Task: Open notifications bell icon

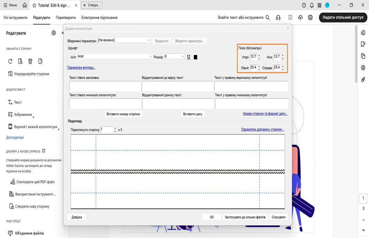Action: [x=312, y=5]
